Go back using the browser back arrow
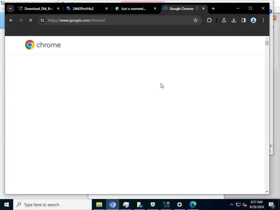This screenshot has height=210, width=280. [11, 20]
